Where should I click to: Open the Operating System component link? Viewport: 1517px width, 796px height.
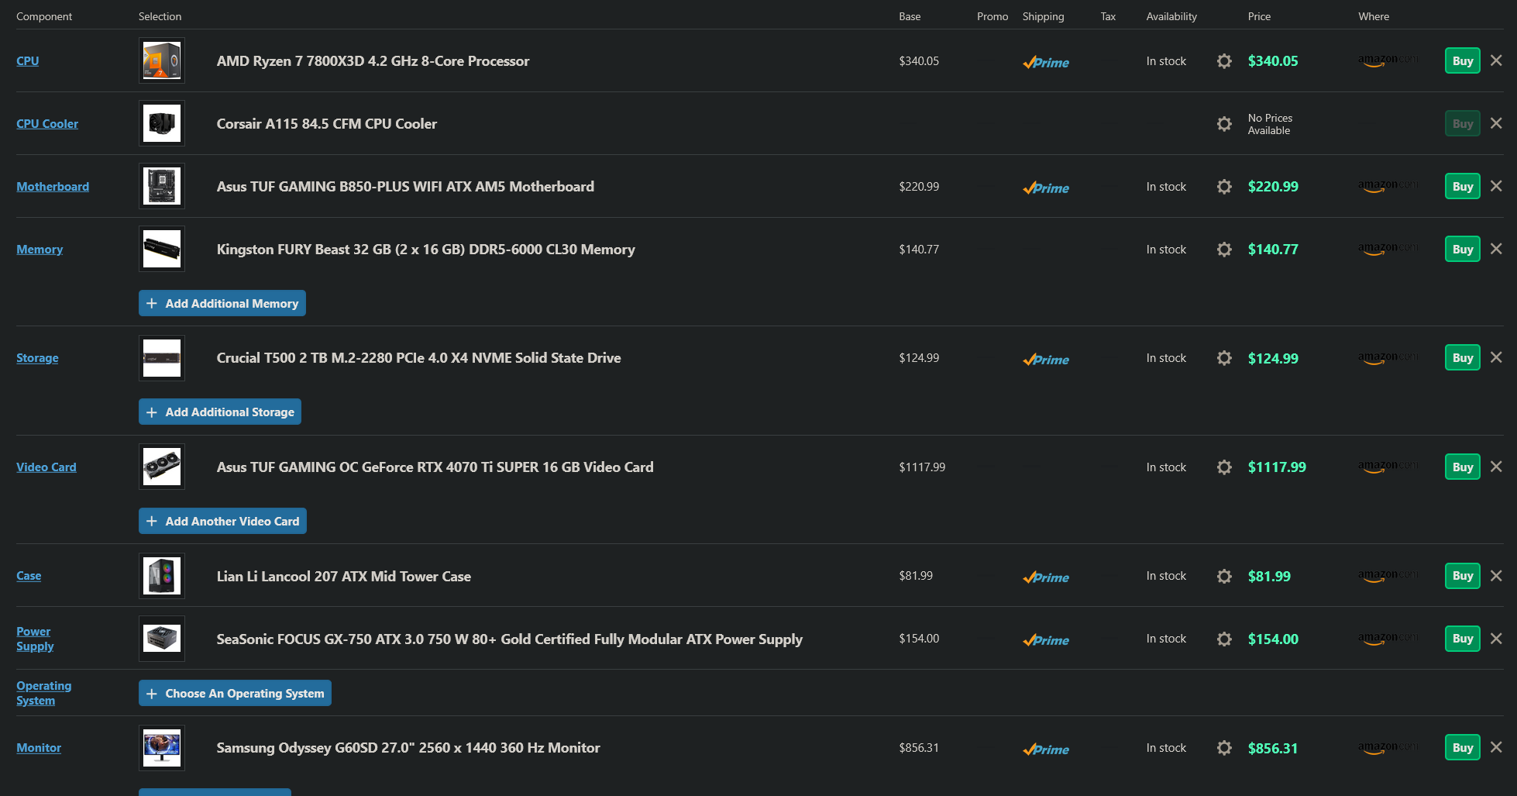coord(43,693)
